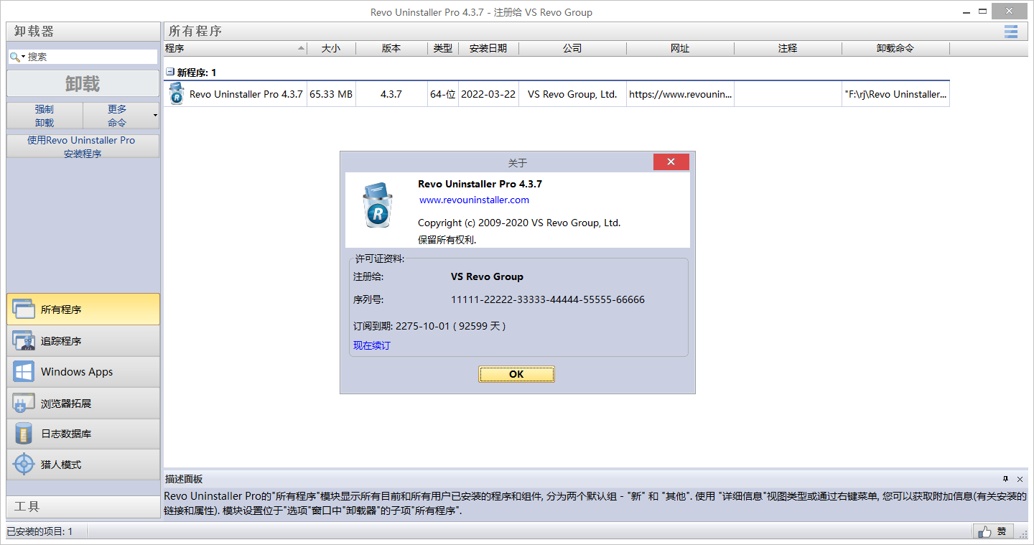Sort the list by 安装日期 column

488,48
